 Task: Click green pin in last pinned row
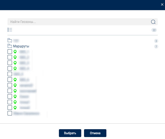(x=15, y=108)
